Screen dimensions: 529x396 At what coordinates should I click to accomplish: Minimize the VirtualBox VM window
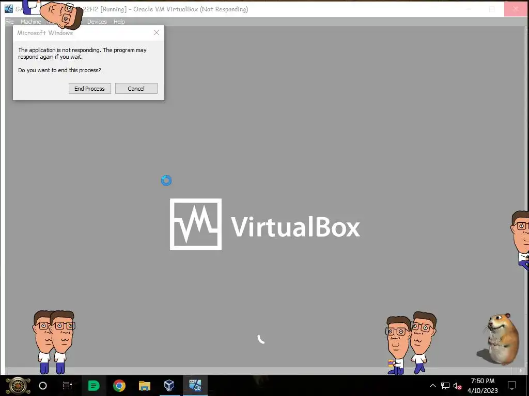468,9
